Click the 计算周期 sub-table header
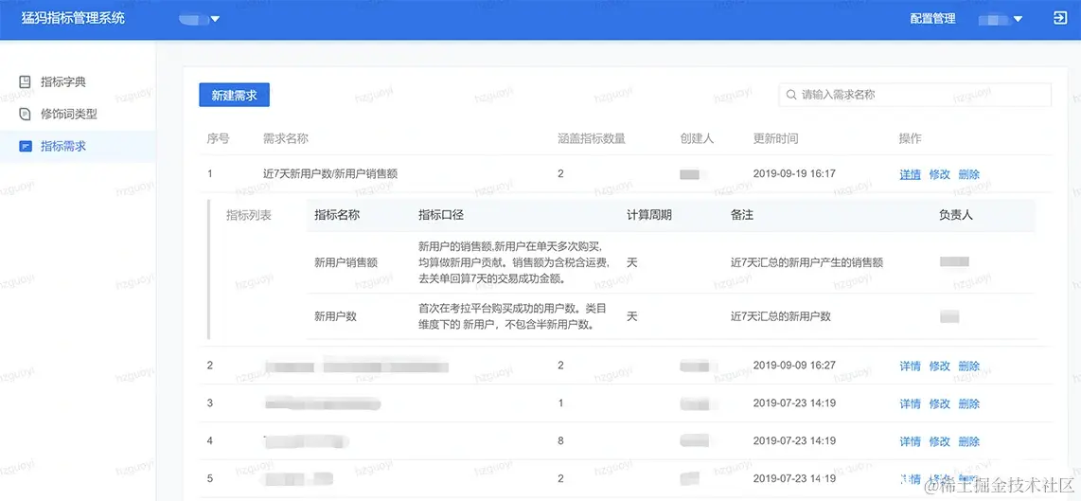This screenshot has height=501, width=1081. (x=648, y=215)
